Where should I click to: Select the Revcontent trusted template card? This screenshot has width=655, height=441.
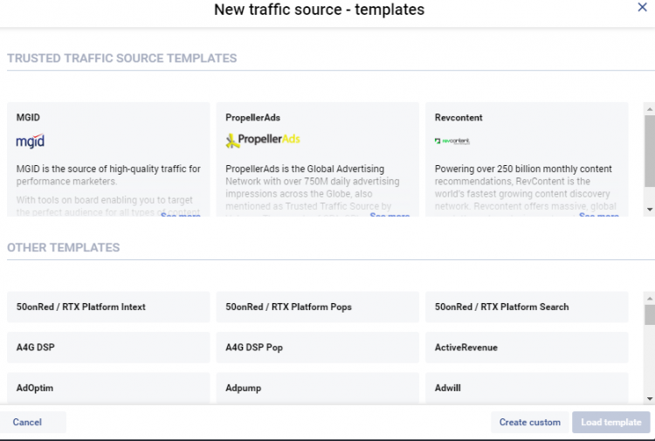(527, 159)
